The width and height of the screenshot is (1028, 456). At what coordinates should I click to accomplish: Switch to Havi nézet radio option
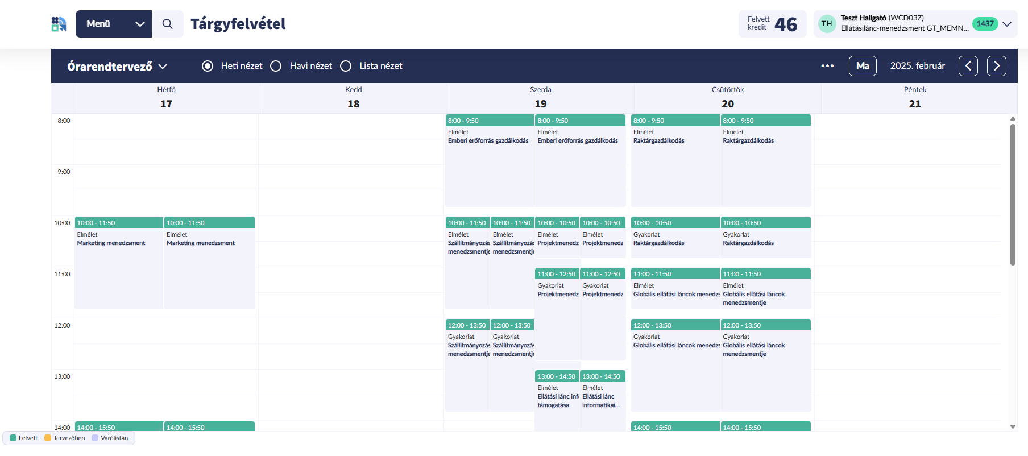pos(276,66)
